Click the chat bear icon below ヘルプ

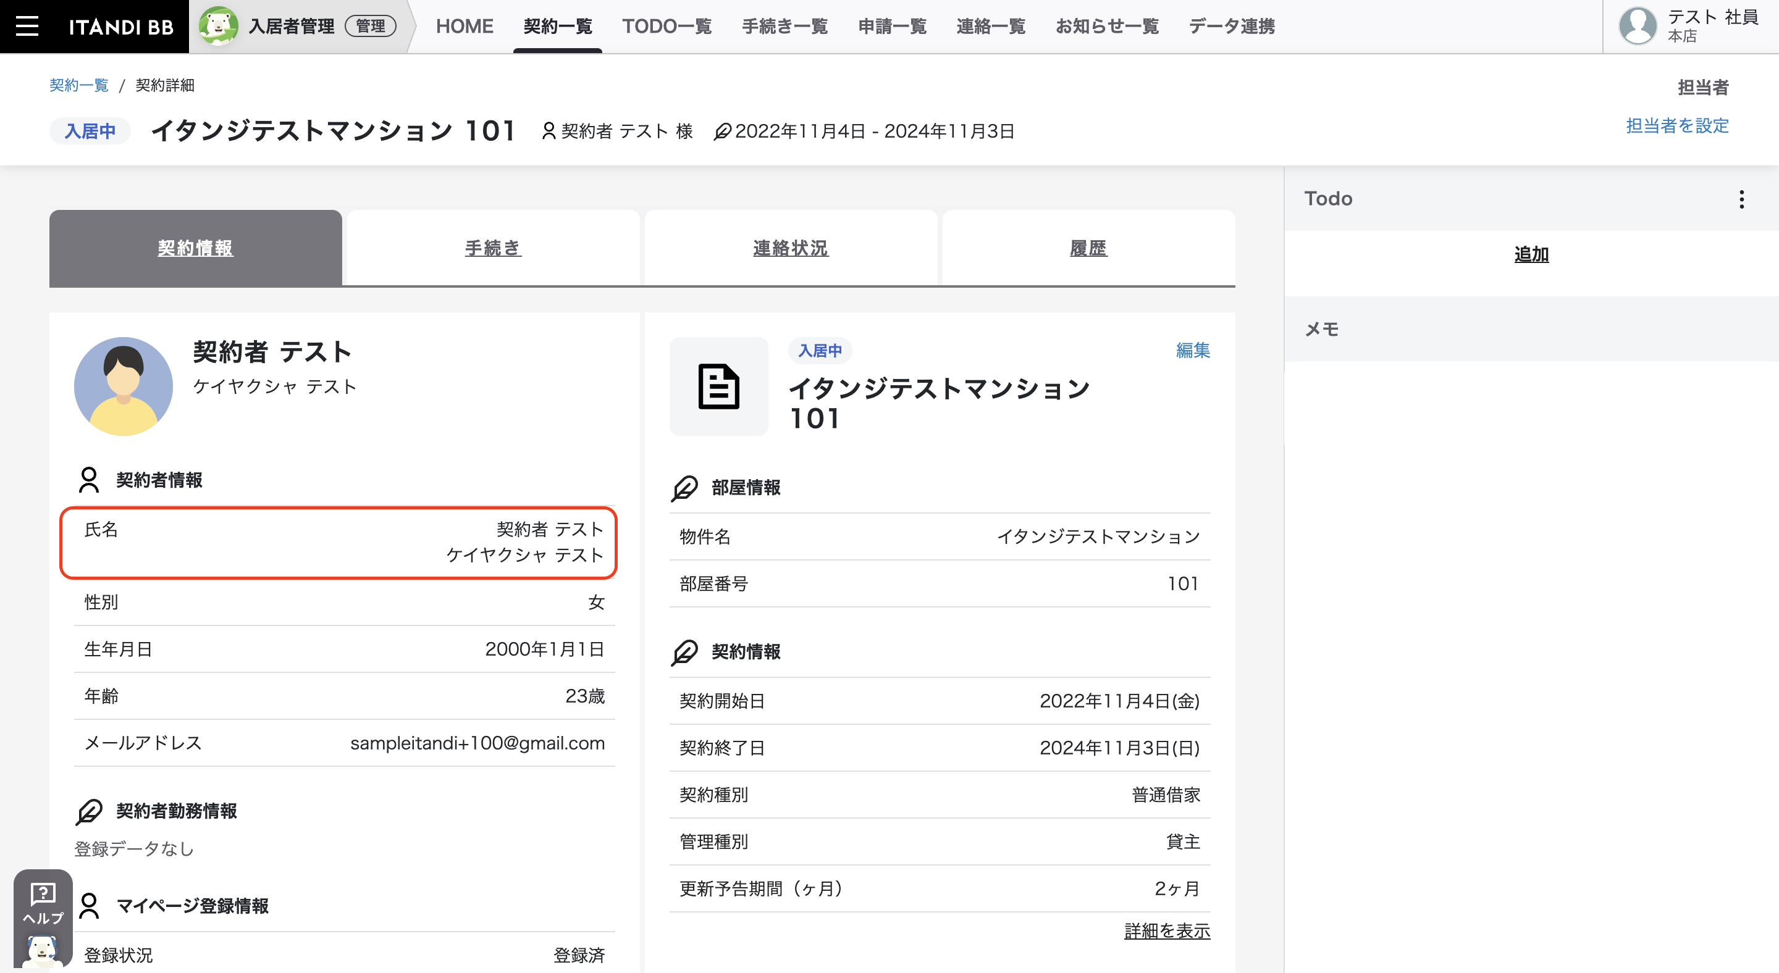[42, 951]
